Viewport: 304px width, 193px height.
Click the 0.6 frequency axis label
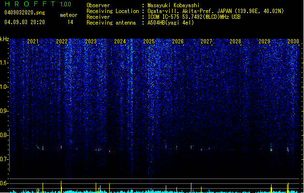click(x=4, y=183)
